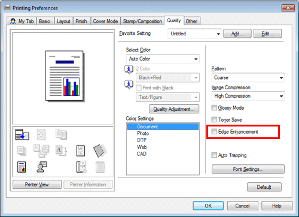The height and width of the screenshot is (217, 299).
Task: Open the Stamp/Composition tab
Action: pyautogui.click(x=142, y=21)
